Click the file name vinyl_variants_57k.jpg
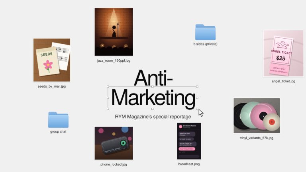Image resolution: width=306 pixels, height=172 pixels. pos(257,138)
